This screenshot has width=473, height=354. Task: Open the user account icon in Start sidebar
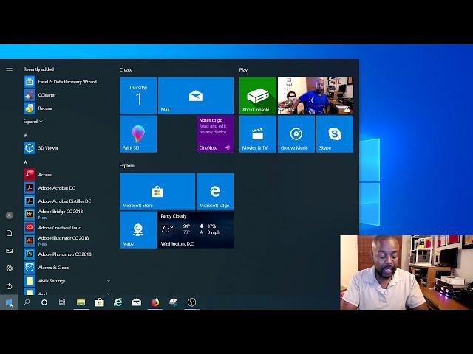point(10,215)
